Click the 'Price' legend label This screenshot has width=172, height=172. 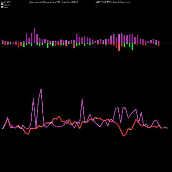pos(6,8)
